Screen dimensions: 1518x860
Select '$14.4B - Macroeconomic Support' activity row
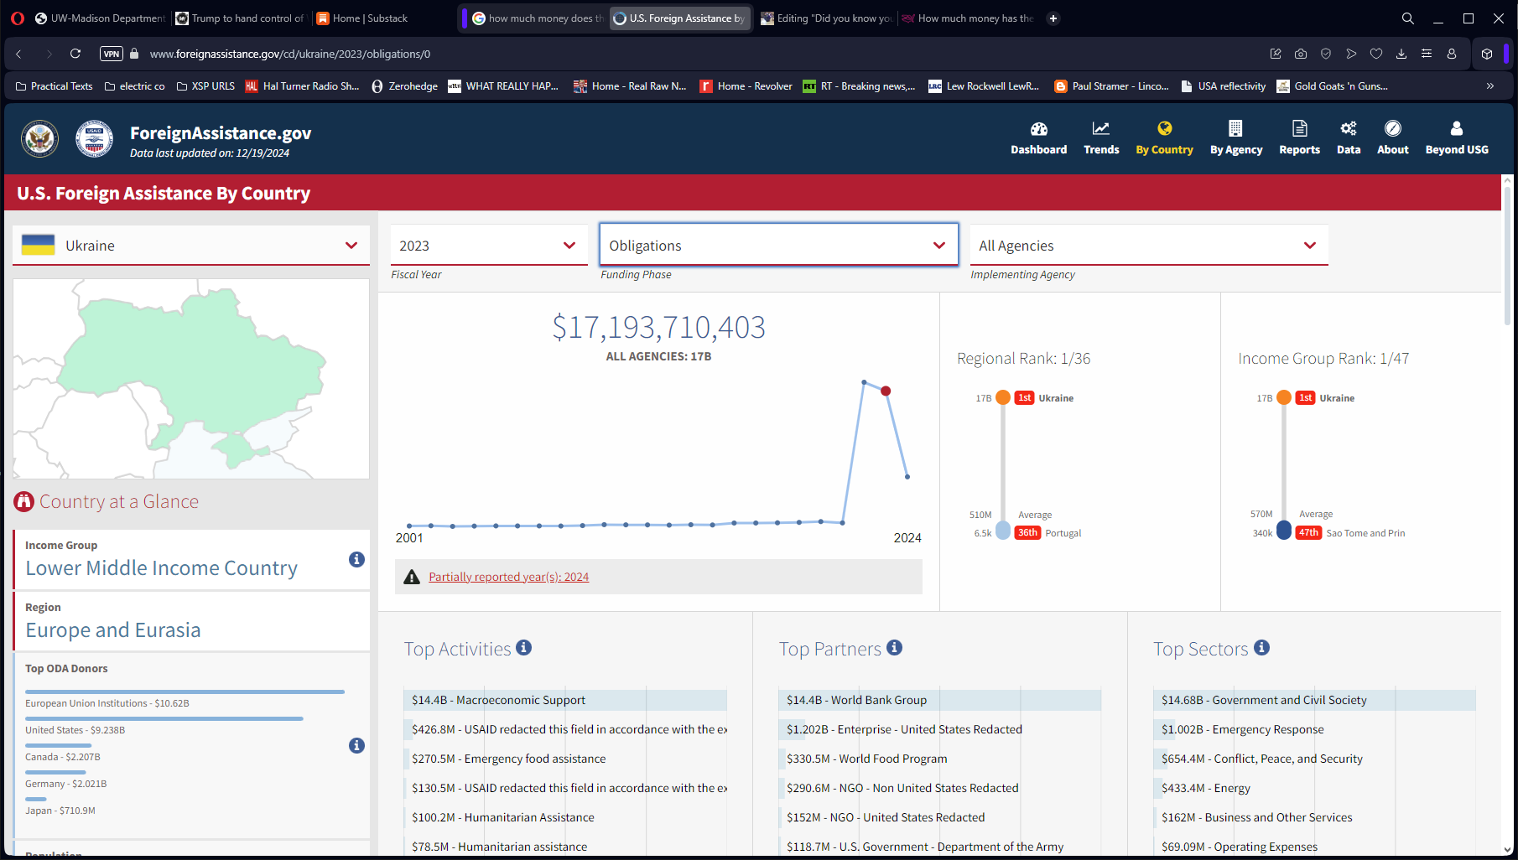pyautogui.click(x=564, y=700)
